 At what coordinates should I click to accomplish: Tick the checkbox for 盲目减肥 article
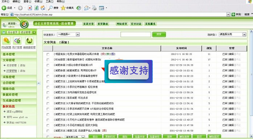[x=48, y=98]
